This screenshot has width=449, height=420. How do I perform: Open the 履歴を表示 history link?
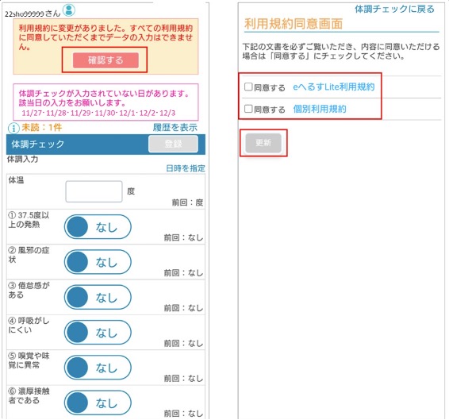[175, 127]
